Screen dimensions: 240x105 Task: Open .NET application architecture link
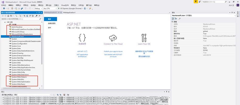pyautogui.click(x=82, y=55)
